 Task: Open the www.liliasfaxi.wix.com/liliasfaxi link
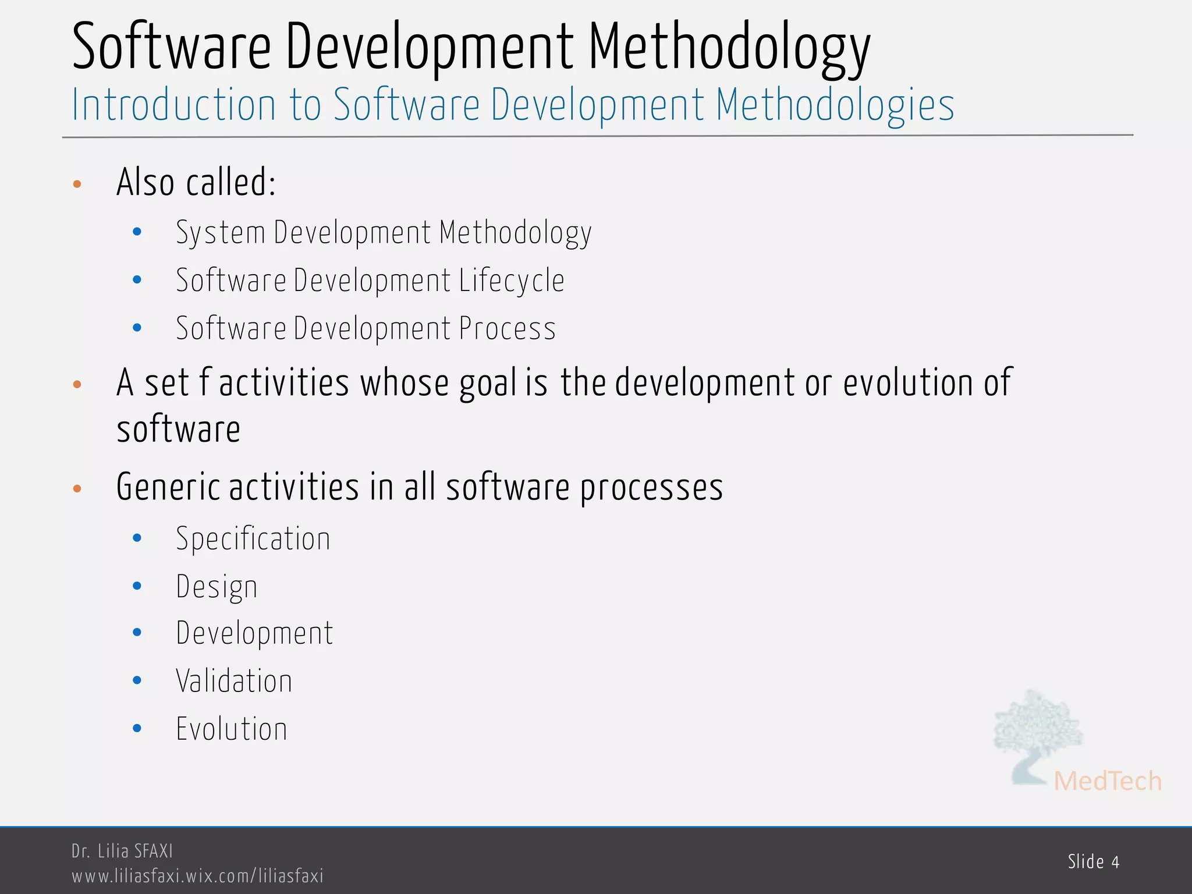pyautogui.click(x=197, y=876)
